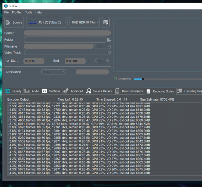This screenshot has width=202, height=187.
Task: Click the plus button after End time
Action: click(x=89, y=61)
